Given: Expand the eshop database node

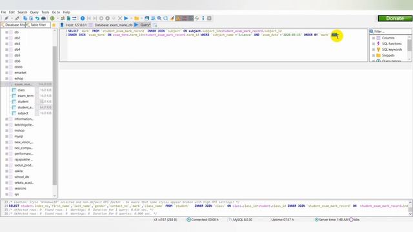Looking at the screenshot, I should tap(6, 79).
